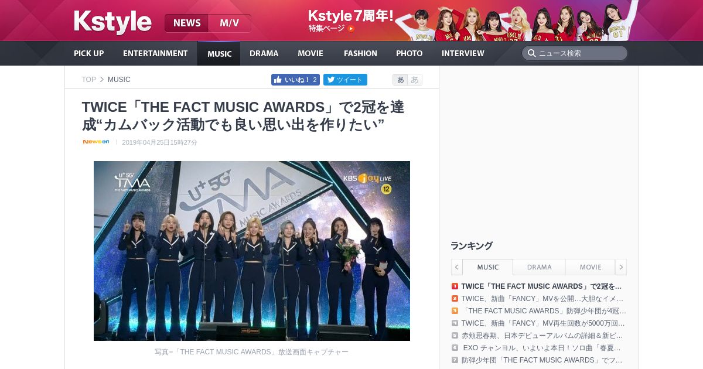Click the article headline text
The image size is (703, 369).
pyautogui.click(x=243, y=115)
